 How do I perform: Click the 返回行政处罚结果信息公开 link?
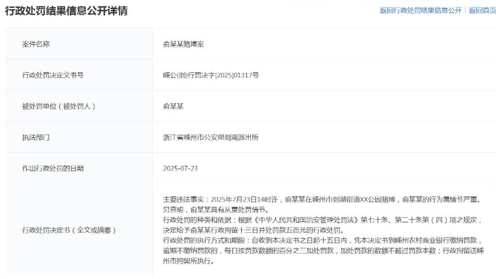click(x=420, y=10)
